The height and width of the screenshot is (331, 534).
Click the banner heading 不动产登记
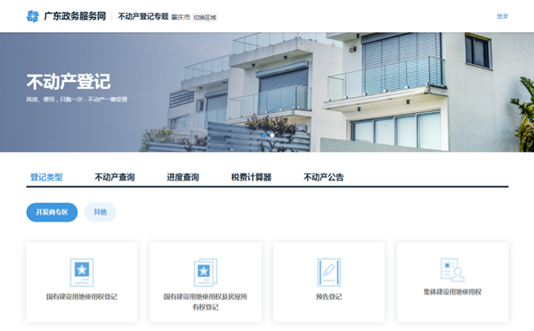69,82
